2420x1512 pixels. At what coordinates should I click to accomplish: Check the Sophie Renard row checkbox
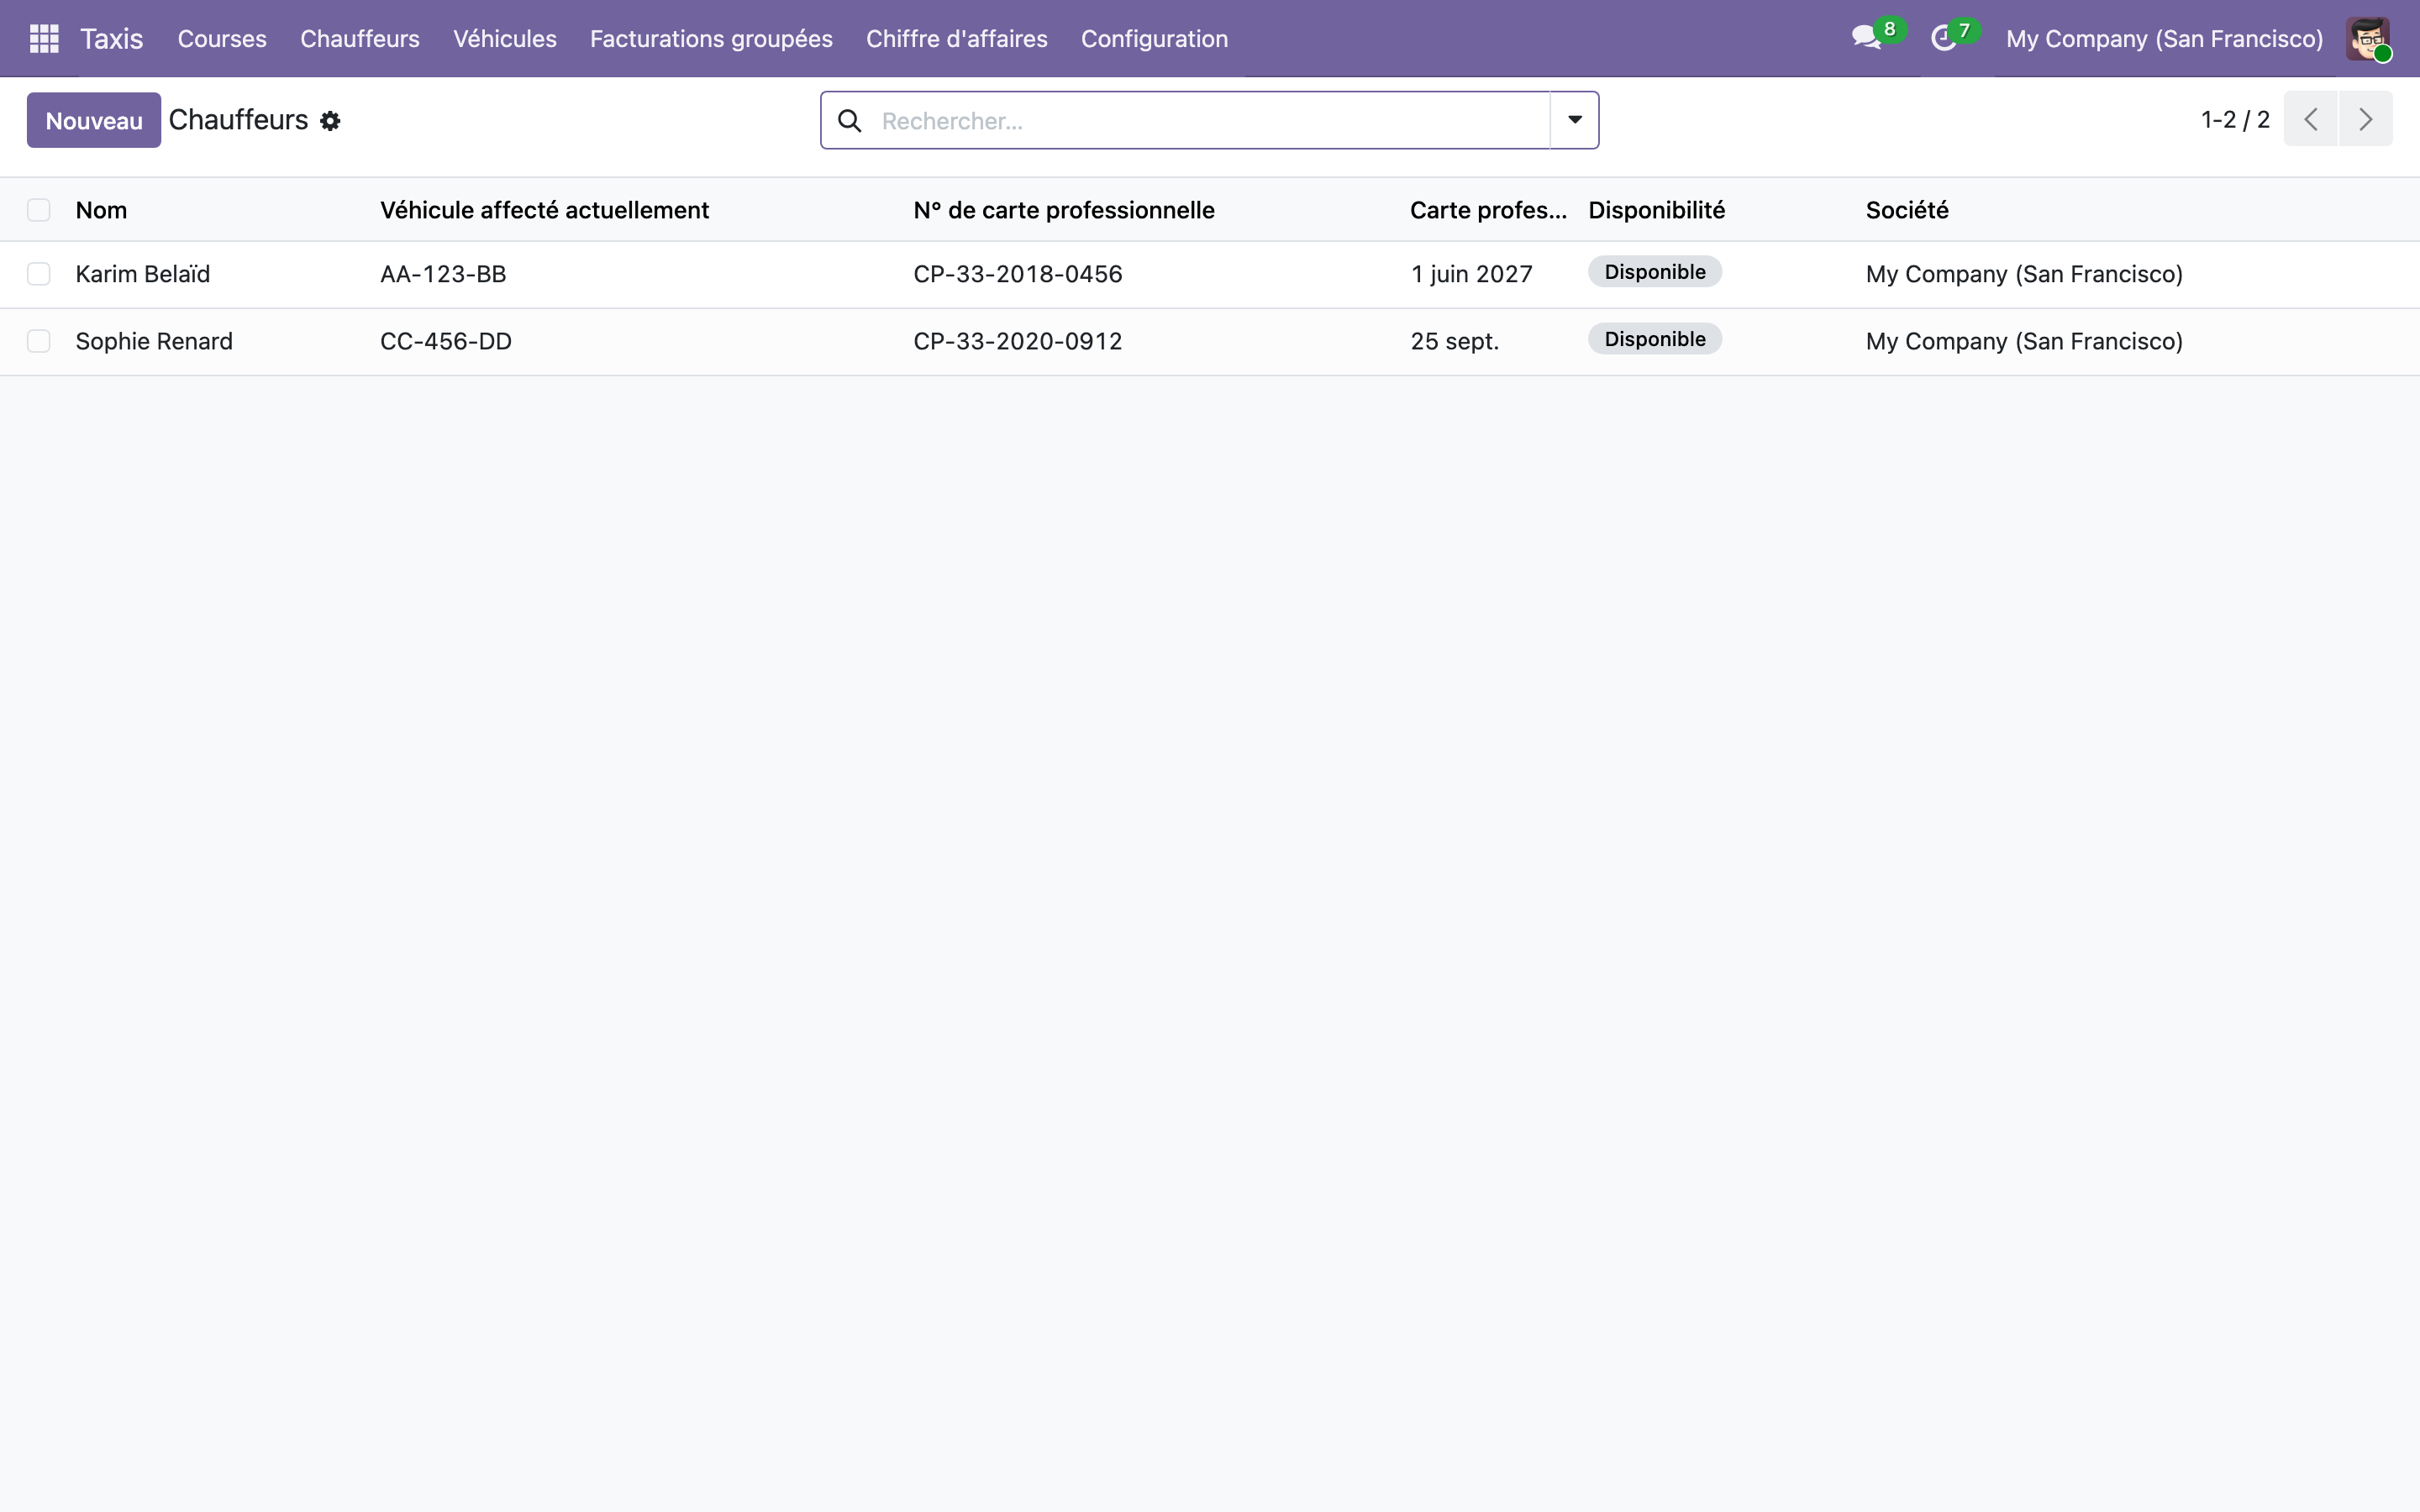(x=39, y=341)
